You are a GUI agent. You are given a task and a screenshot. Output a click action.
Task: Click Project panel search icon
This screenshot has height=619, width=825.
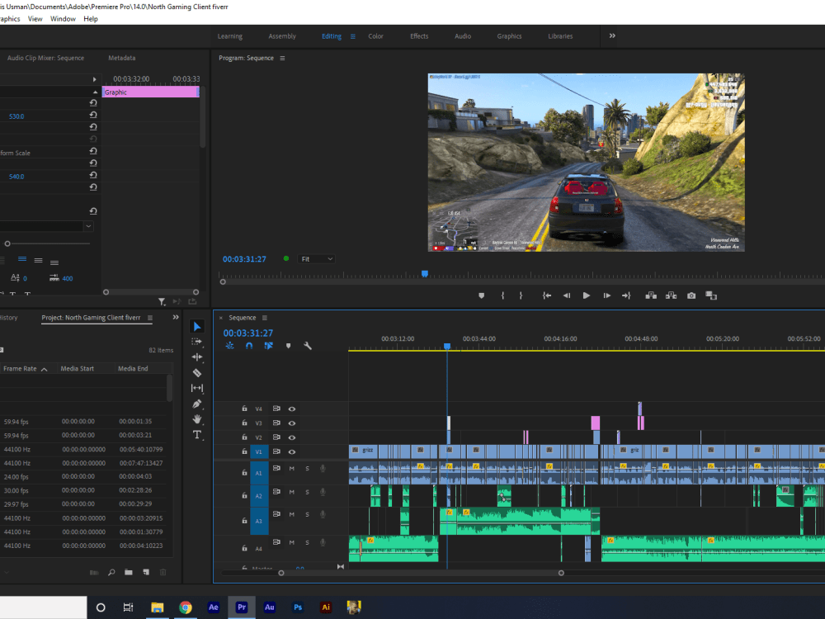(111, 572)
